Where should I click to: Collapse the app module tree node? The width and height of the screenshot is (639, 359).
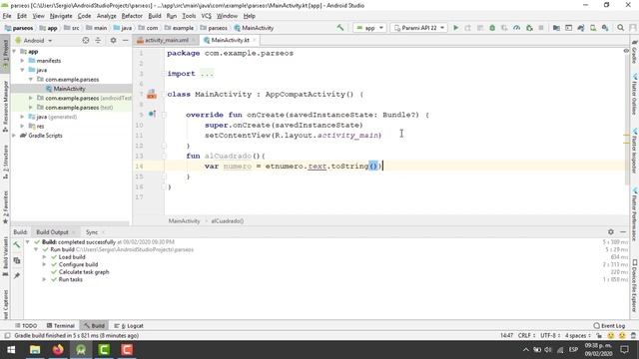pos(15,52)
